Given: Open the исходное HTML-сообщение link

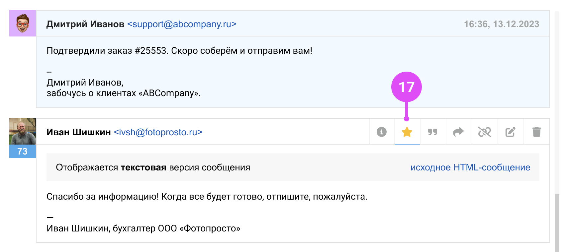Looking at the screenshot, I should (x=470, y=167).
